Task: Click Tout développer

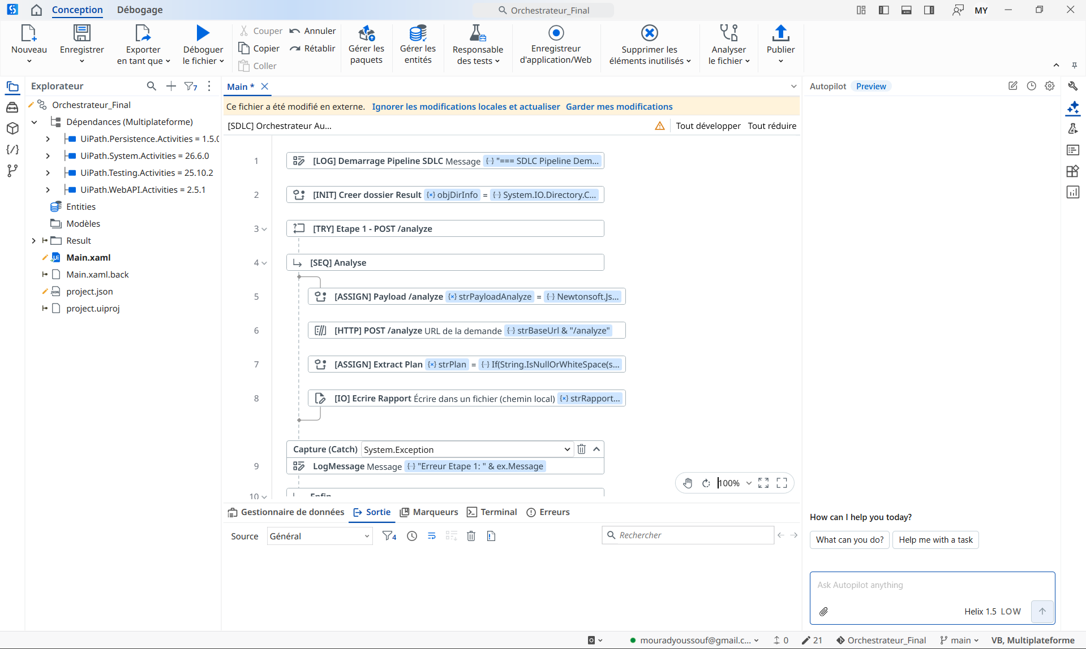Action: coord(708,126)
